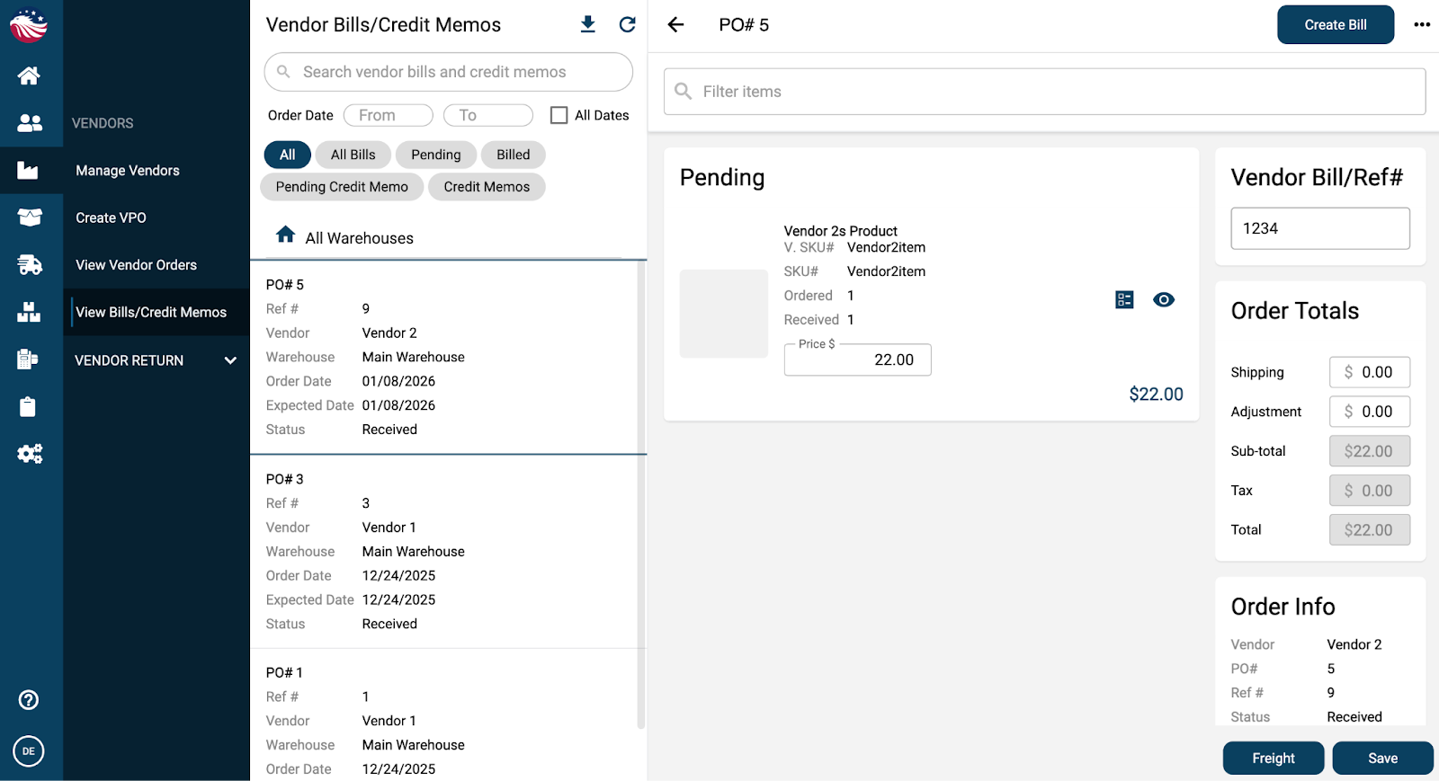Open the All Warehouses selector
The image size is (1439, 781).
[346, 237]
